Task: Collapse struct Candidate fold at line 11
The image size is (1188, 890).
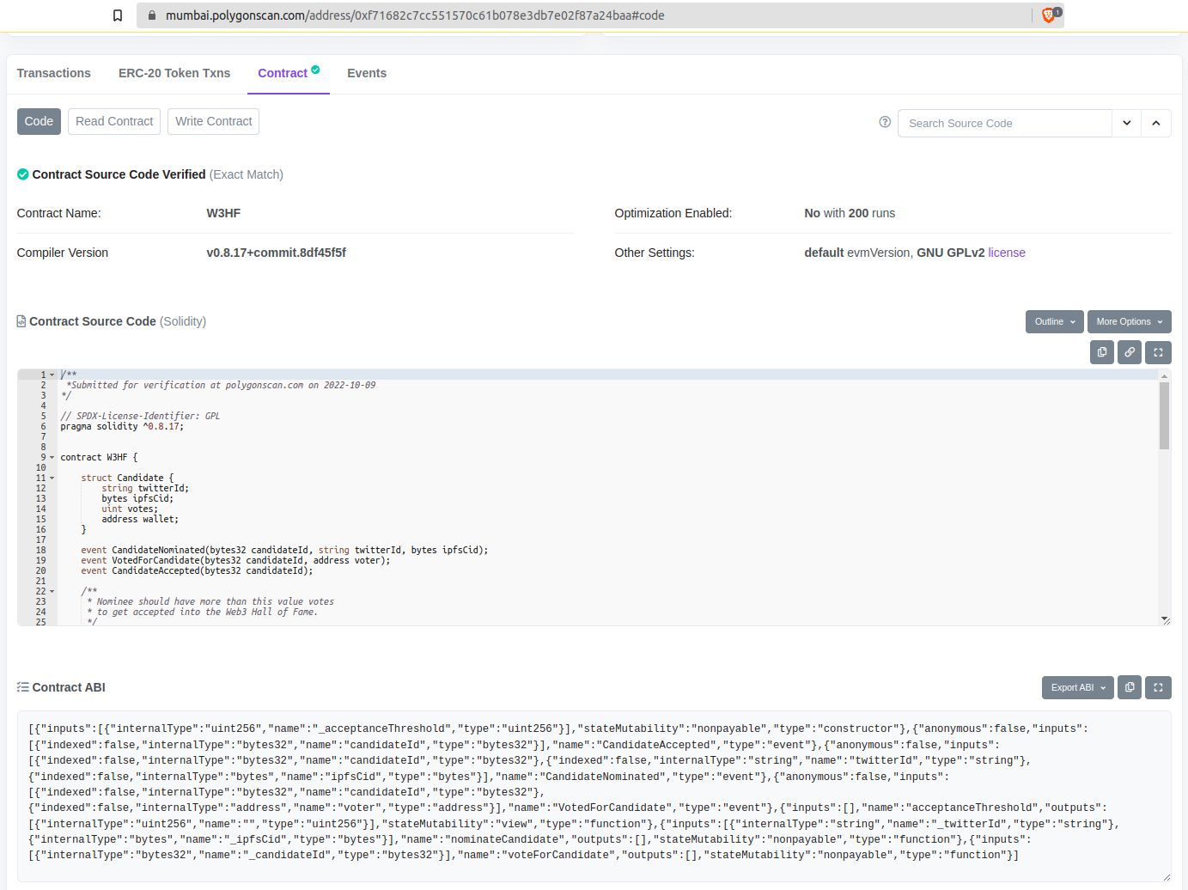Action: 52,478
